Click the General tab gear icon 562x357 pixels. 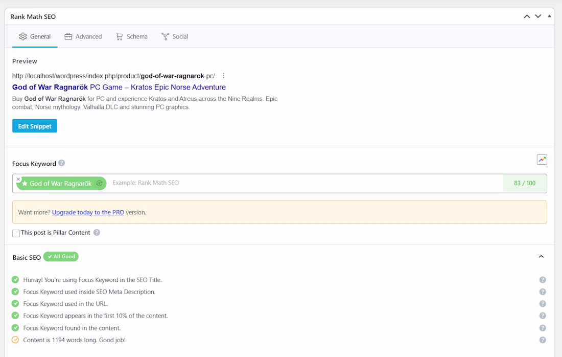(x=23, y=37)
